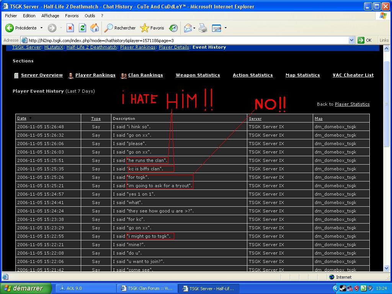Open the Rechercher search panel

click(x=121, y=28)
